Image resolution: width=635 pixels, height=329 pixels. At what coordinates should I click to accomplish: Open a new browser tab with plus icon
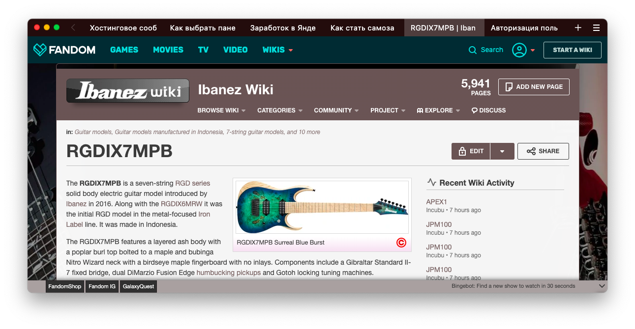tap(578, 28)
